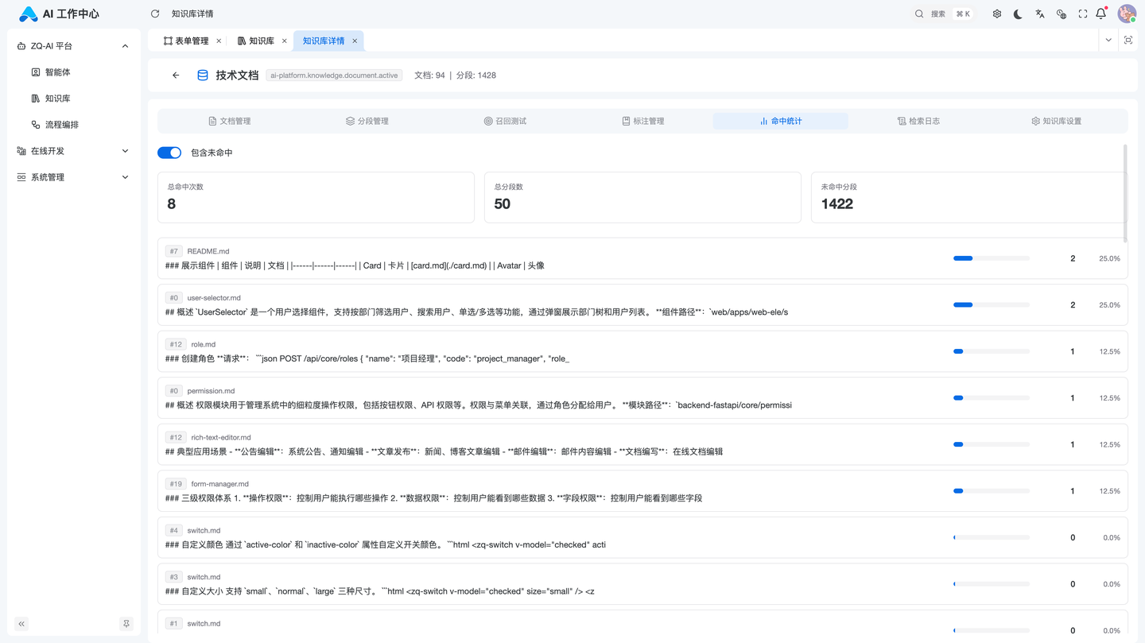Select the 召回测试 tab
Image resolution: width=1145 pixels, height=643 pixels.
click(x=505, y=121)
